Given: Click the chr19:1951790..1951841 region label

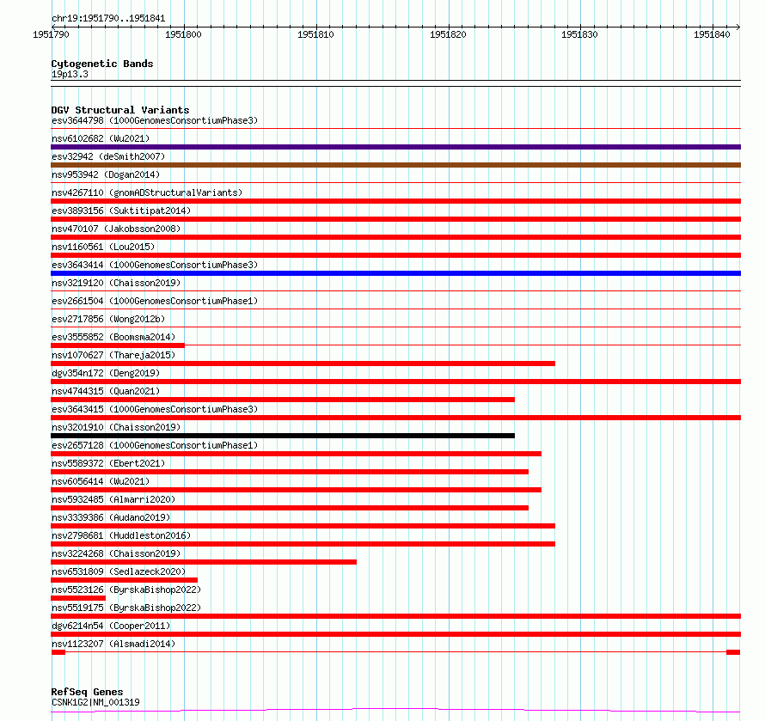Looking at the screenshot, I should (x=108, y=19).
